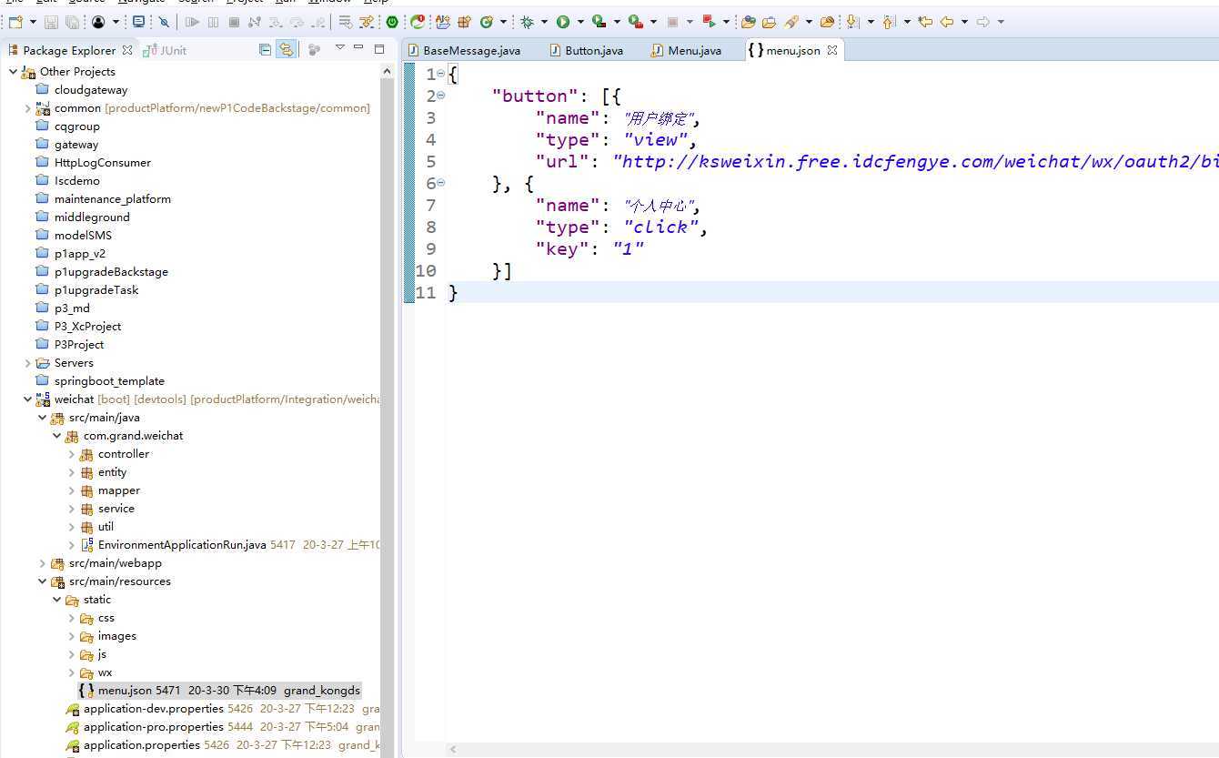This screenshot has width=1219, height=758.
Task: Select the springboot_template project
Action: pos(109,381)
